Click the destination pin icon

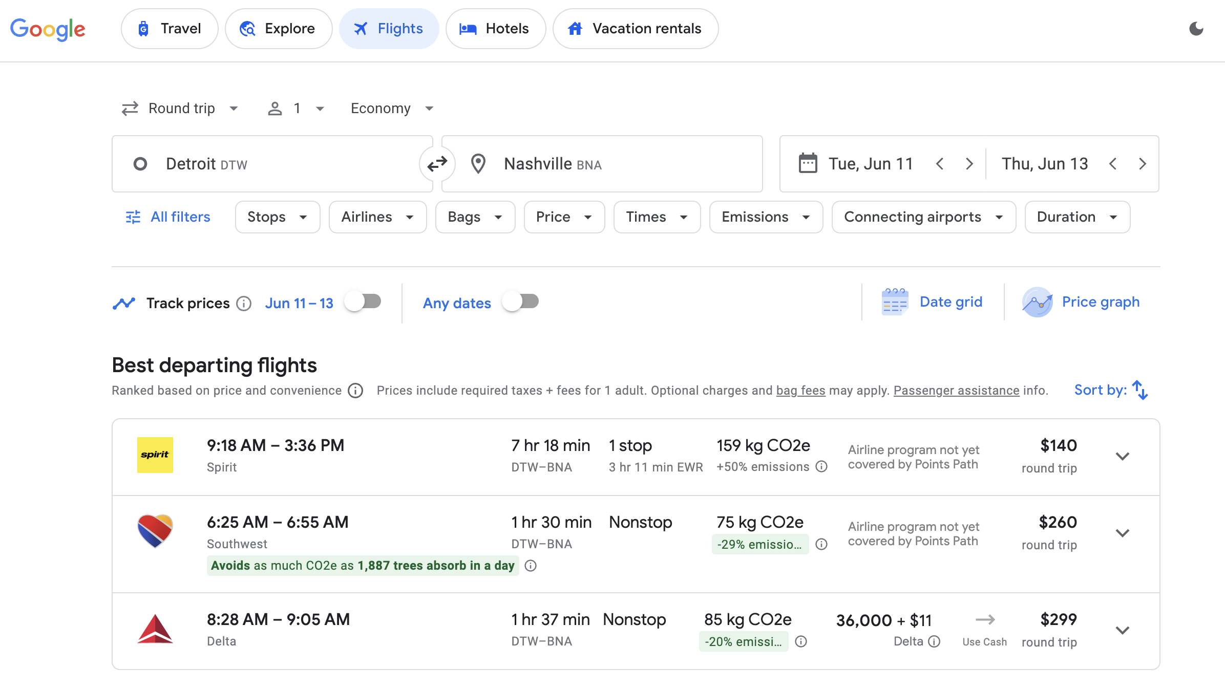click(x=478, y=164)
